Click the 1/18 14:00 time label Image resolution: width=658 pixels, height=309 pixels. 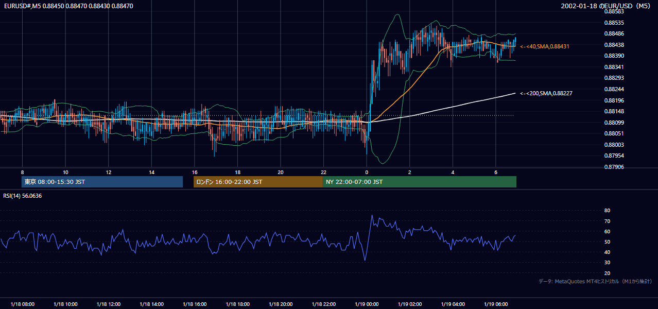pyautogui.click(x=151, y=304)
